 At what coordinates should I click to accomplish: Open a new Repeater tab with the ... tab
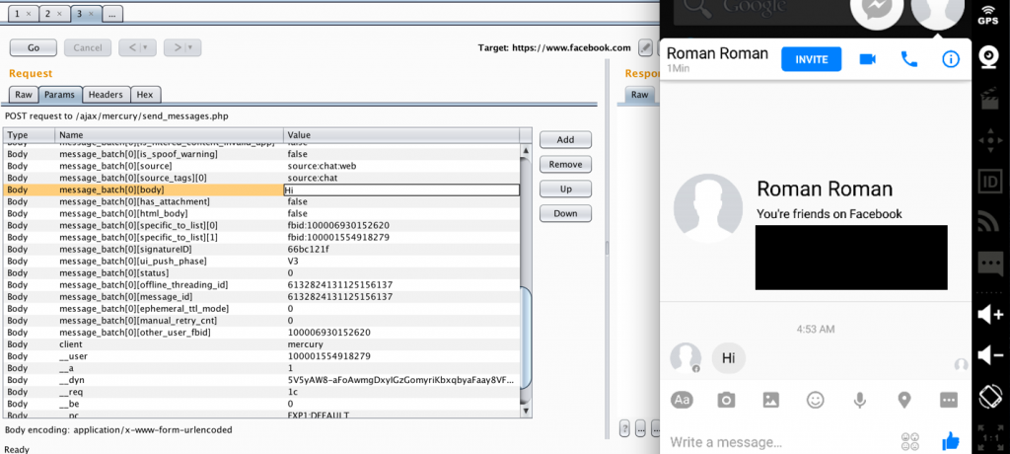click(x=112, y=13)
